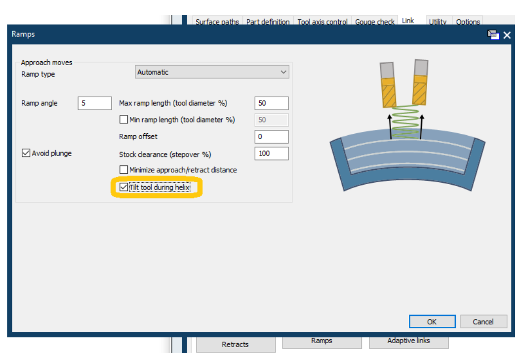Click the dialog help/restore icon in title bar

tap(493, 35)
